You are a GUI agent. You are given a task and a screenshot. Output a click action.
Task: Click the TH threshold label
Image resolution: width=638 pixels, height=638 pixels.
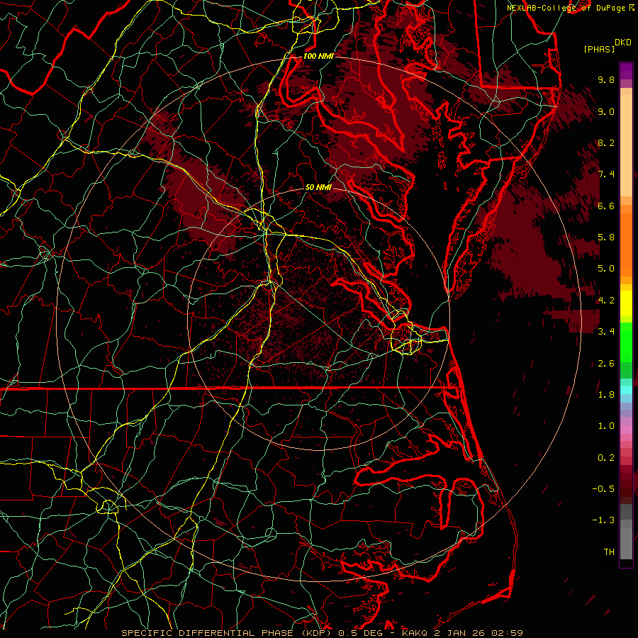coord(609,552)
